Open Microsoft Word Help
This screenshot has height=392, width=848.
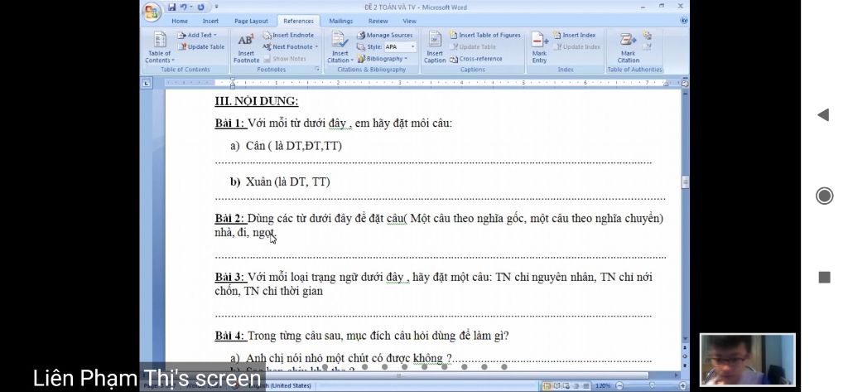click(x=683, y=21)
